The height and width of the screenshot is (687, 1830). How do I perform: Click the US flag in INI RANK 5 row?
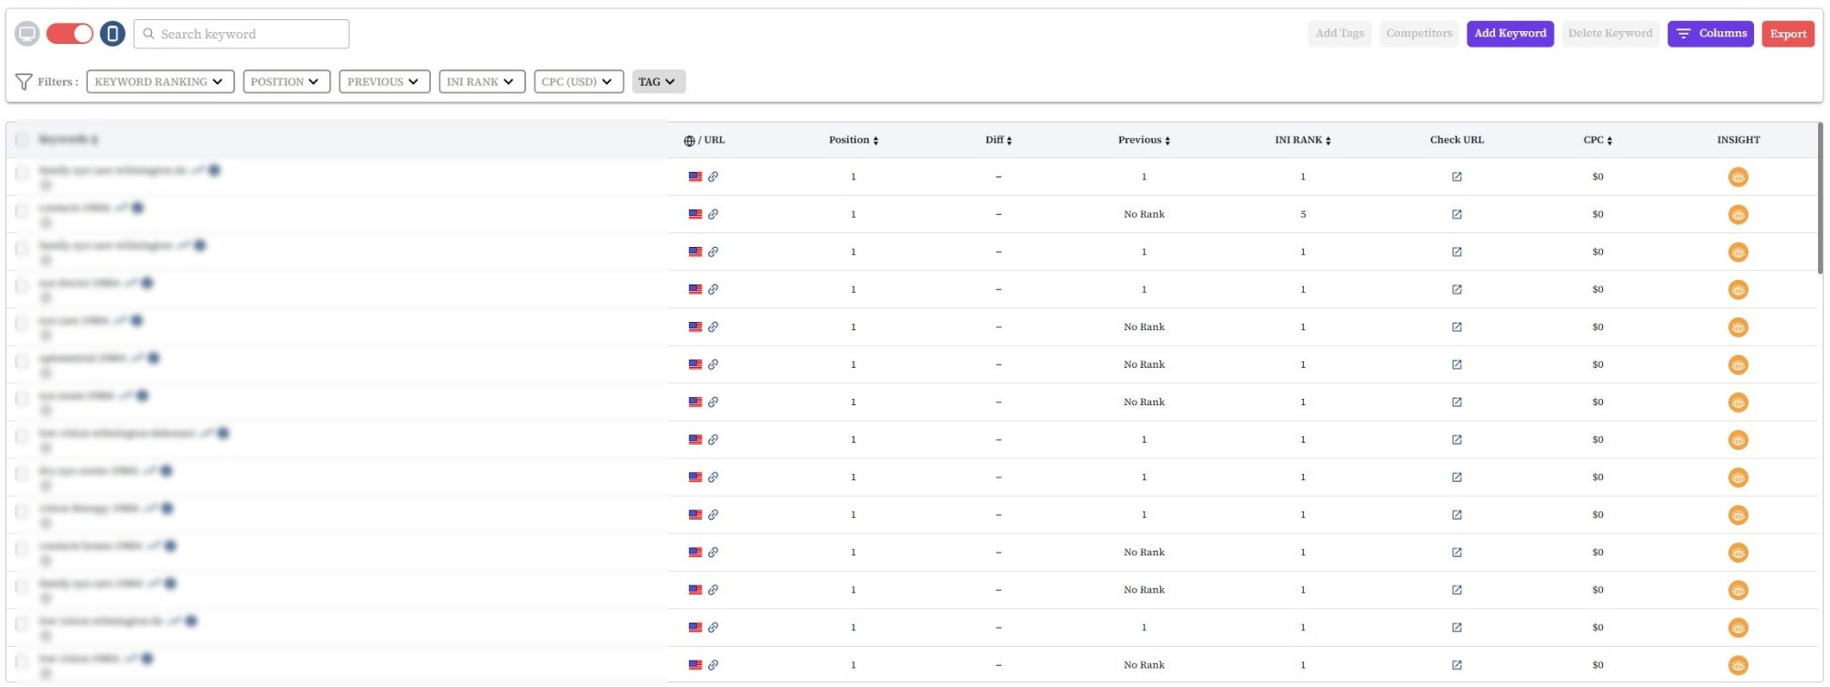(695, 215)
